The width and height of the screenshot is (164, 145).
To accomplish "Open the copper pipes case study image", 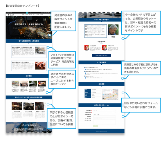I will coord(40,66).
